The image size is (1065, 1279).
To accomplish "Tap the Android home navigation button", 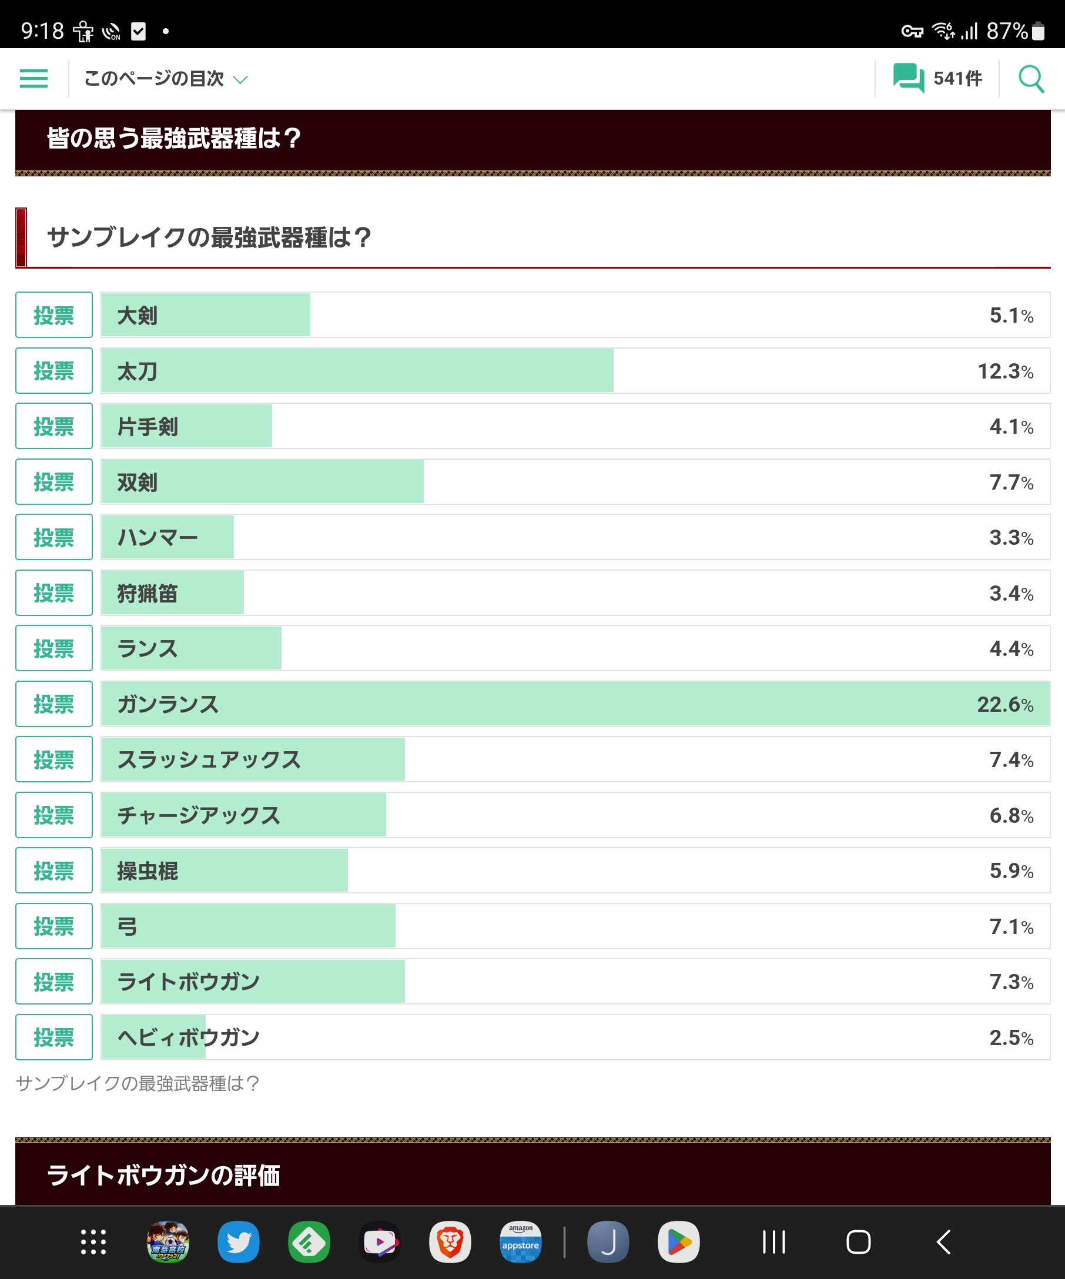I will coord(858,1242).
